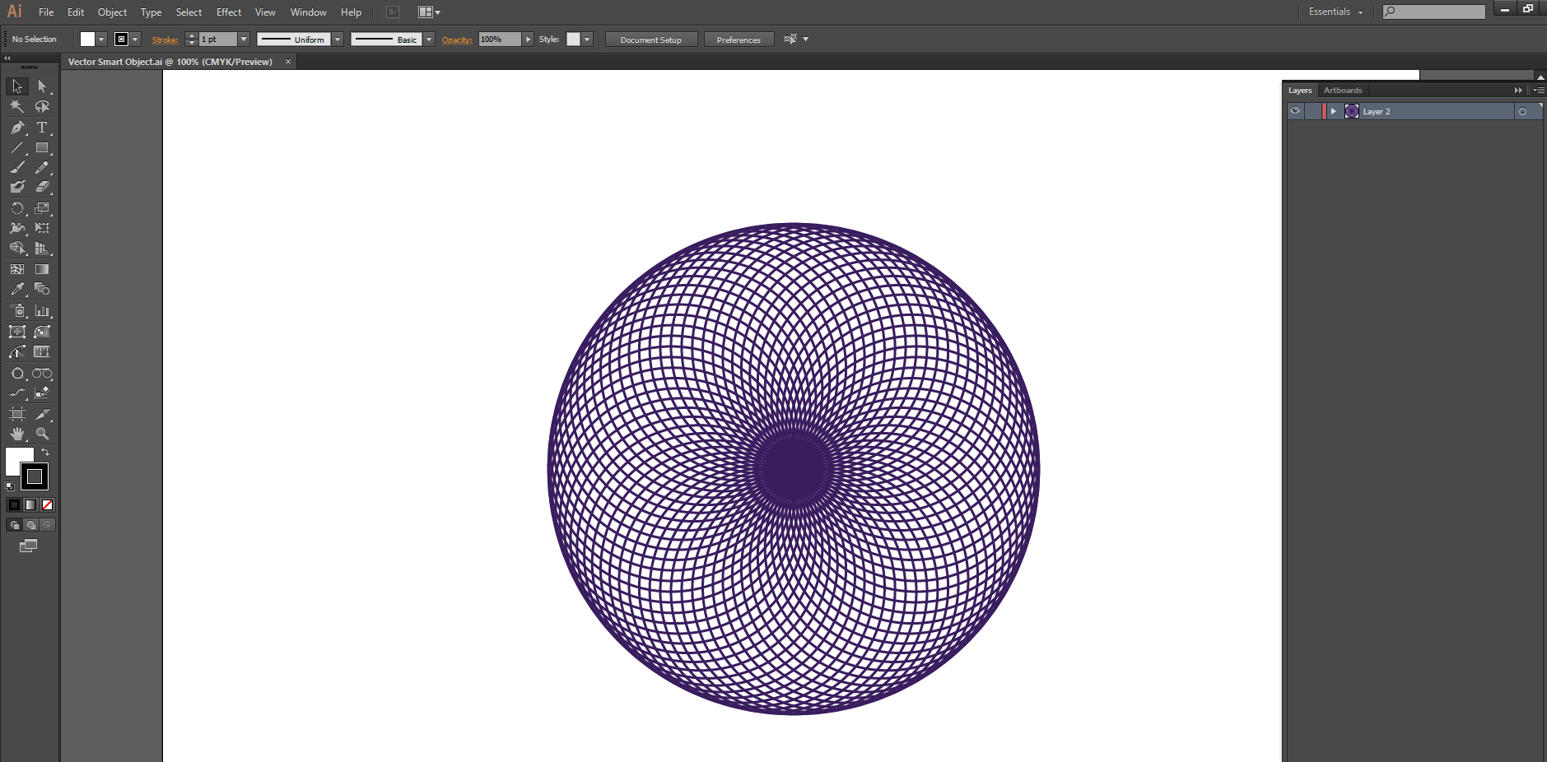Viewport: 1547px width, 762px height.
Task: Toggle the lock column for Layer 2
Action: click(x=1312, y=111)
